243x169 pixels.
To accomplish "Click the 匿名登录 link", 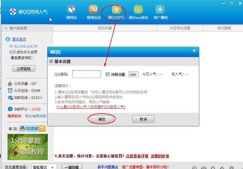I will coord(19,39).
